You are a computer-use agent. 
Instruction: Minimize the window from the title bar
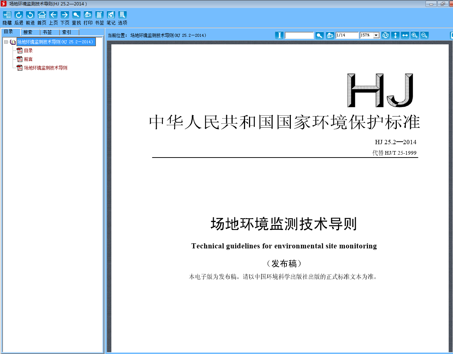coord(431,4)
